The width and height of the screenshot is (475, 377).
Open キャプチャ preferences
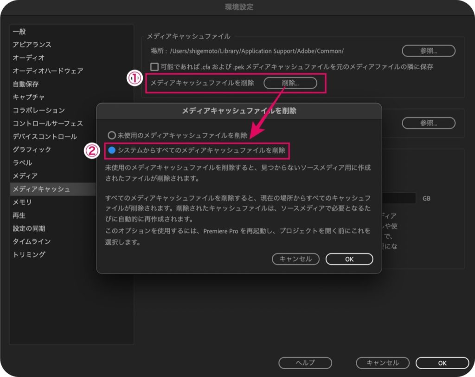point(28,97)
